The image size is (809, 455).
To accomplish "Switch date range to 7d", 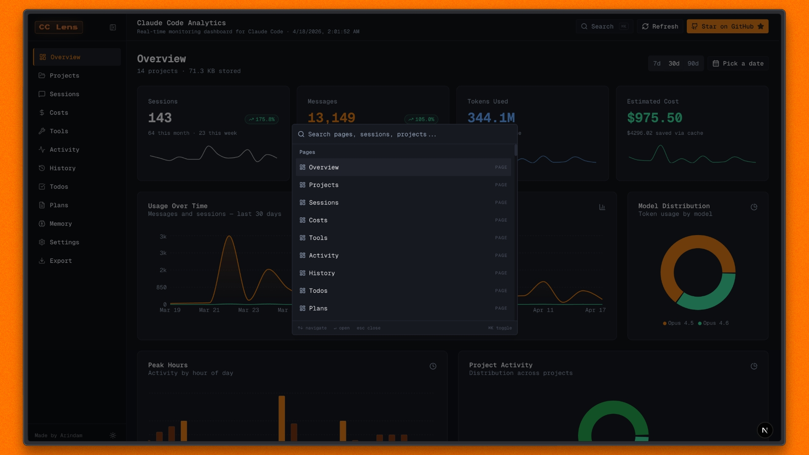I will (657, 63).
